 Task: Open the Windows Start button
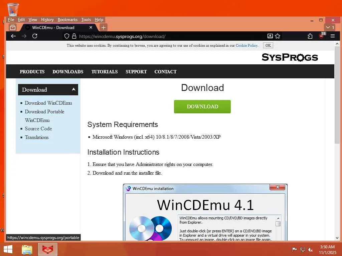click(8, 249)
